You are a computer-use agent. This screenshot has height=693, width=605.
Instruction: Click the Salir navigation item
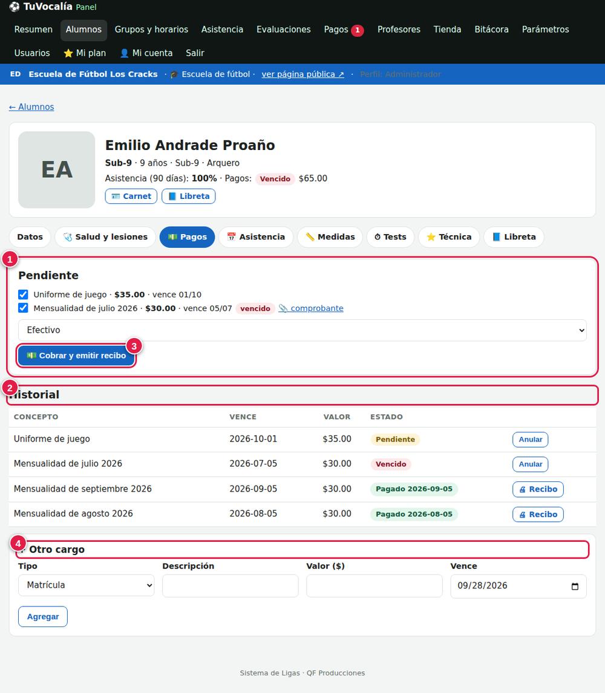tap(195, 53)
